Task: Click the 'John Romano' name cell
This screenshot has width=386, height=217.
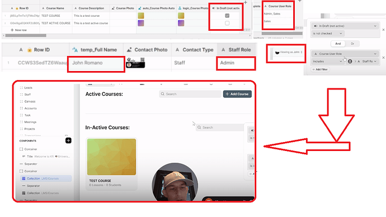Action: [96, 63]
